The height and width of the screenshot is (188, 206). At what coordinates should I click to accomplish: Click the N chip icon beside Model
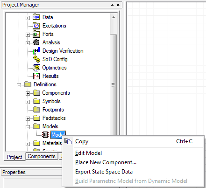click(x=45, y=135)
